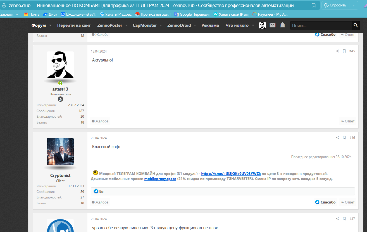
Task: Select the Форум navigation tab
Action: pyautogui.click(x=39, y=25)
